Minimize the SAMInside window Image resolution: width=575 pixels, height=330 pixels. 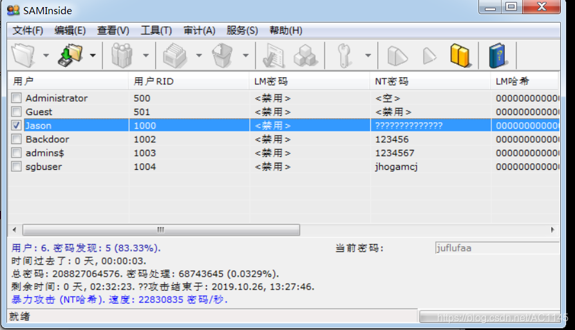pos(490,7)
